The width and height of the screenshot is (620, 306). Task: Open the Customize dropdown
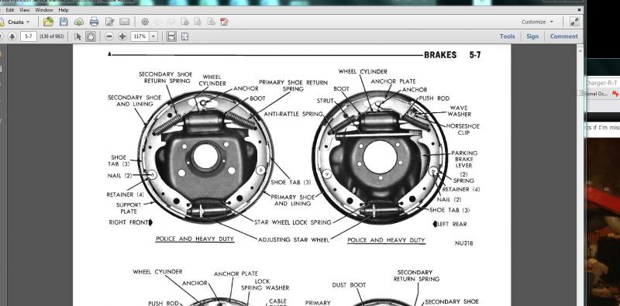click(x=537, y=22)
